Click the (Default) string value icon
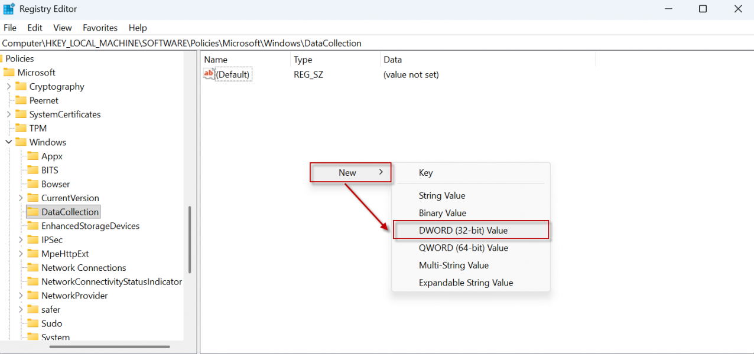 click(x=209, y=74)
